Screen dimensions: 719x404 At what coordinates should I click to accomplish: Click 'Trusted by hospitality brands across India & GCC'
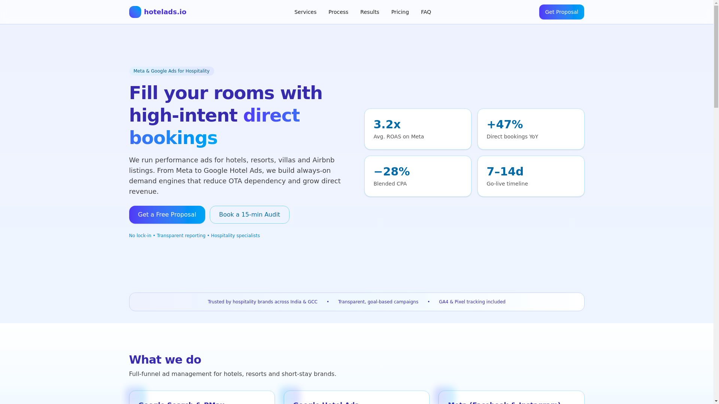pos(263,302)
